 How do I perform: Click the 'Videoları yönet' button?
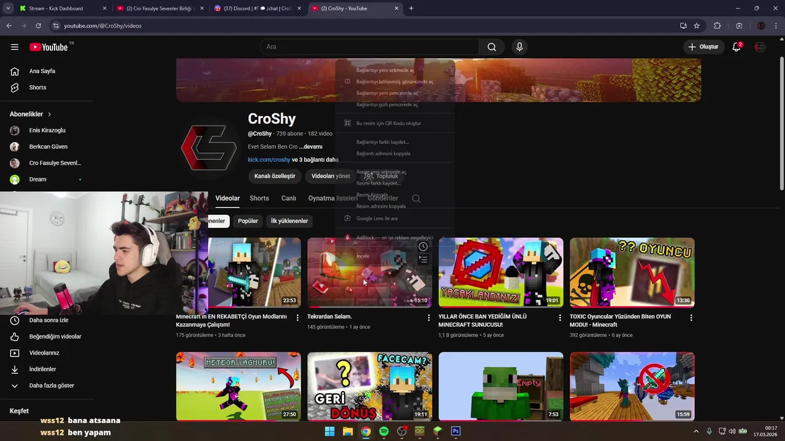[x=331, y=176]
